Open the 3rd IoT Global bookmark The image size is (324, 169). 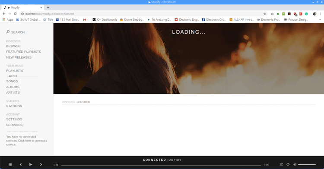click(x=28, y=19)
